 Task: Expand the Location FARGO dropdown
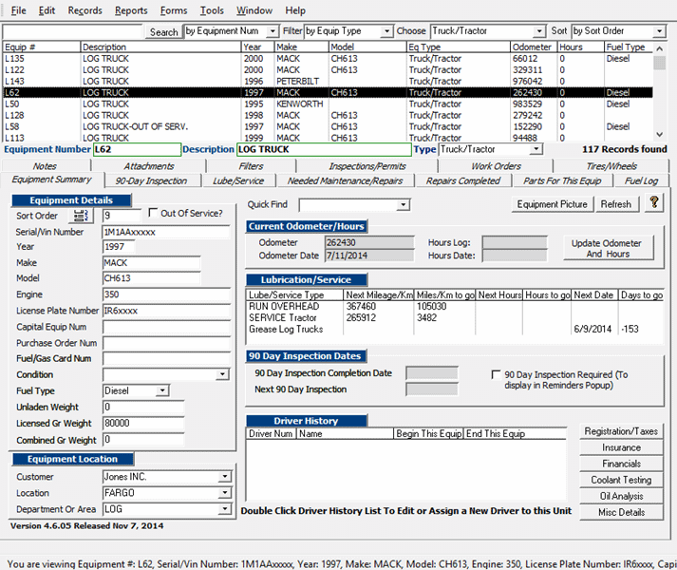[224, 493]
